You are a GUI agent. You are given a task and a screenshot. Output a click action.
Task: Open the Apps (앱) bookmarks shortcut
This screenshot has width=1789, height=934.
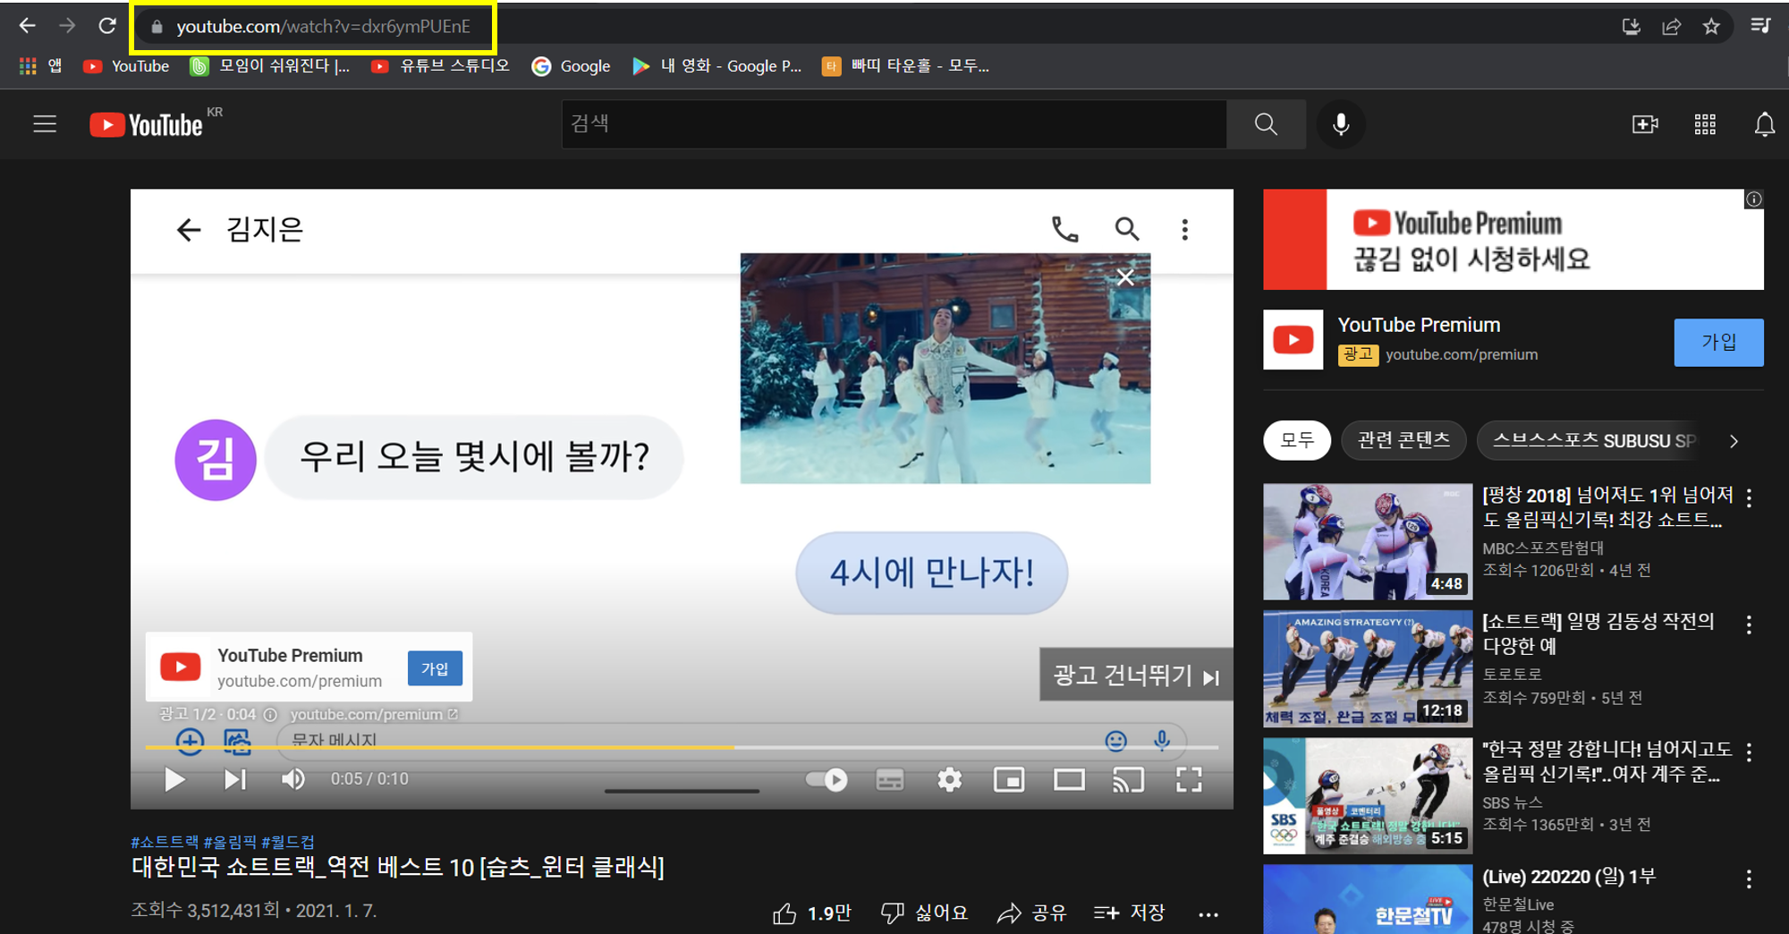coord(40,66)
